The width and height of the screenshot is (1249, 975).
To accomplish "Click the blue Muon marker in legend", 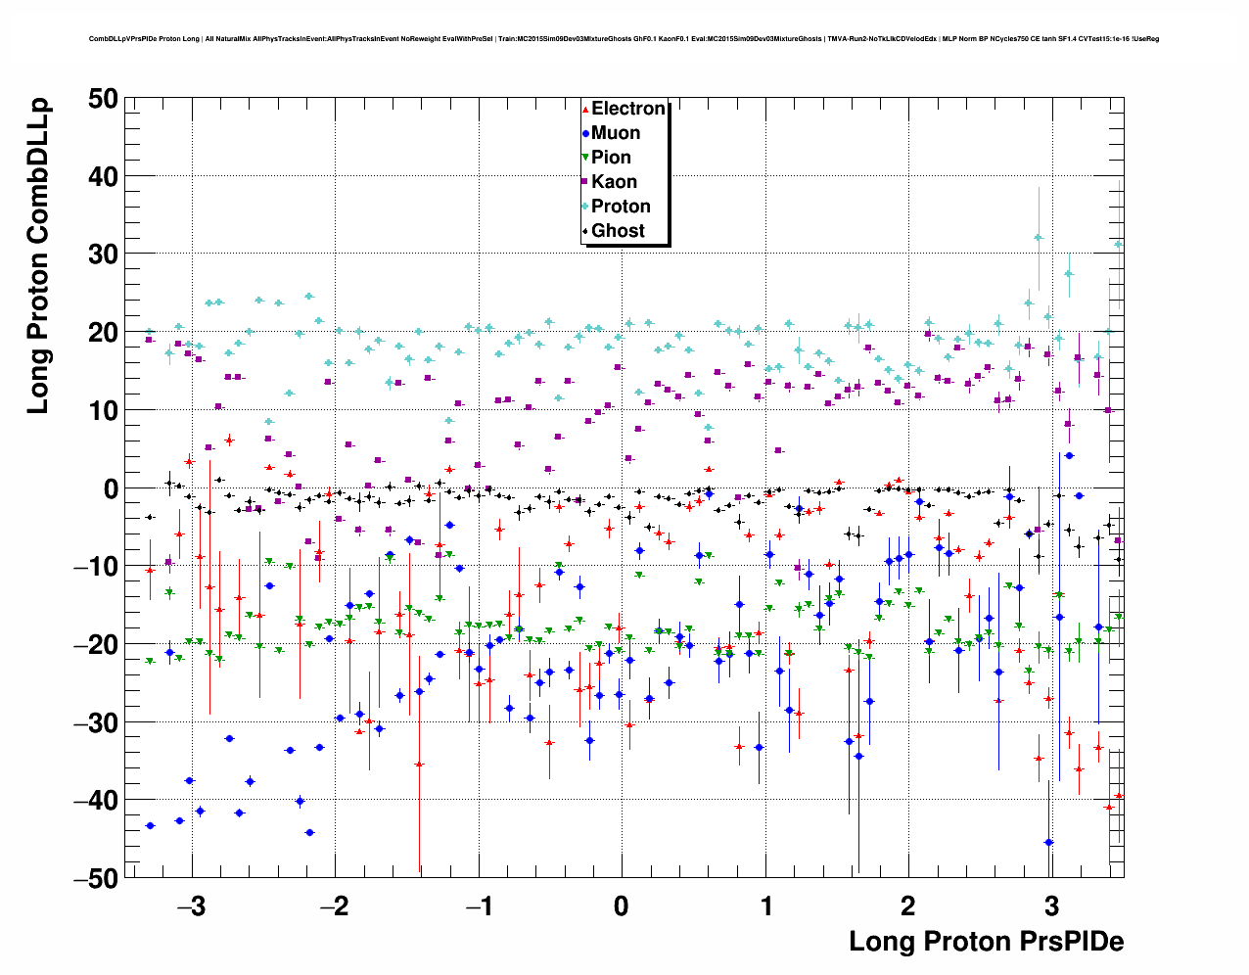I will (x=585, y=134).
